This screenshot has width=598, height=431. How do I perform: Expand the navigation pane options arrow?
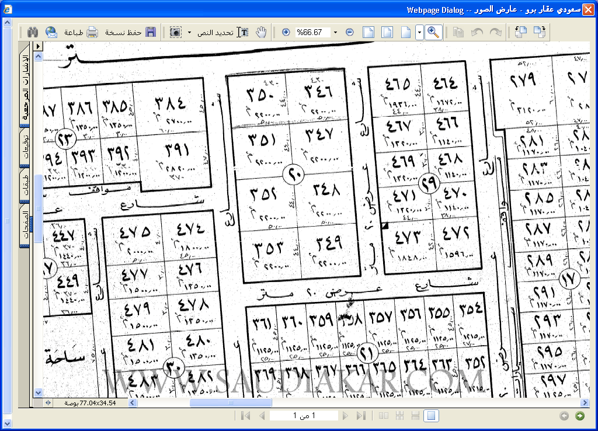point(38,46)
